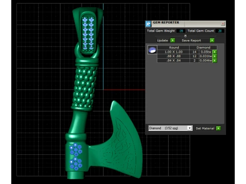The width and height of the screenshot is (246, 184).
Task: Click the small round handle below totals
Action: pos(186,36)
